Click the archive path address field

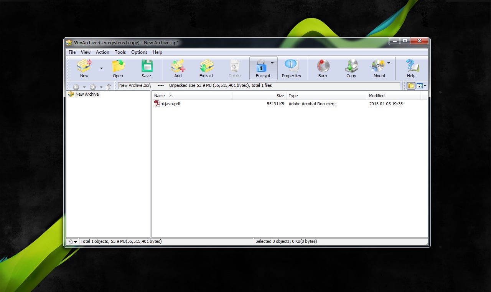259,86
